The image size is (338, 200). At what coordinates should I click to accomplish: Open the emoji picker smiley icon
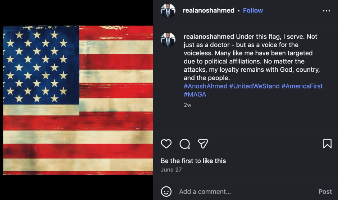coord(166,191)
